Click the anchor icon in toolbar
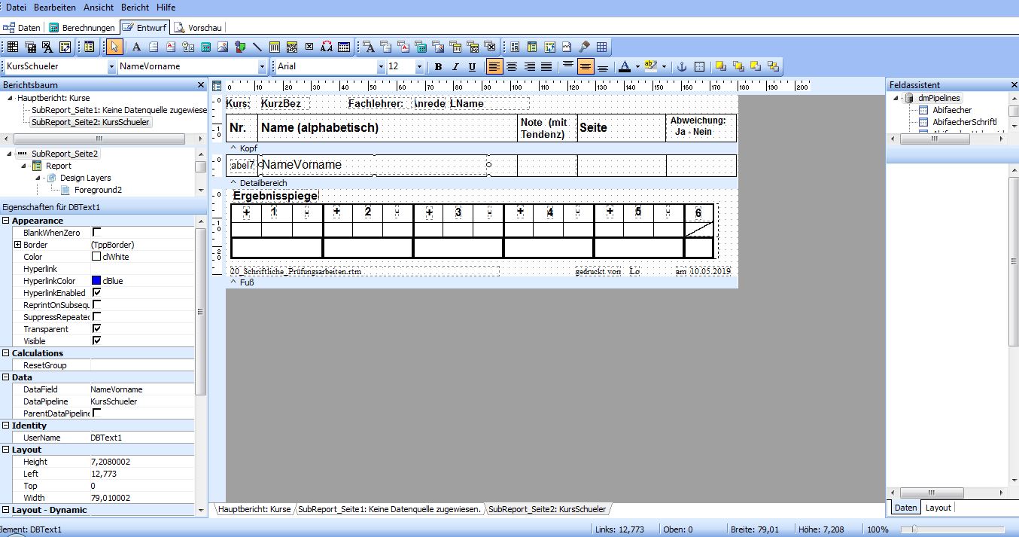This screenshot has width=1019, height=537. tap(683, 67)
